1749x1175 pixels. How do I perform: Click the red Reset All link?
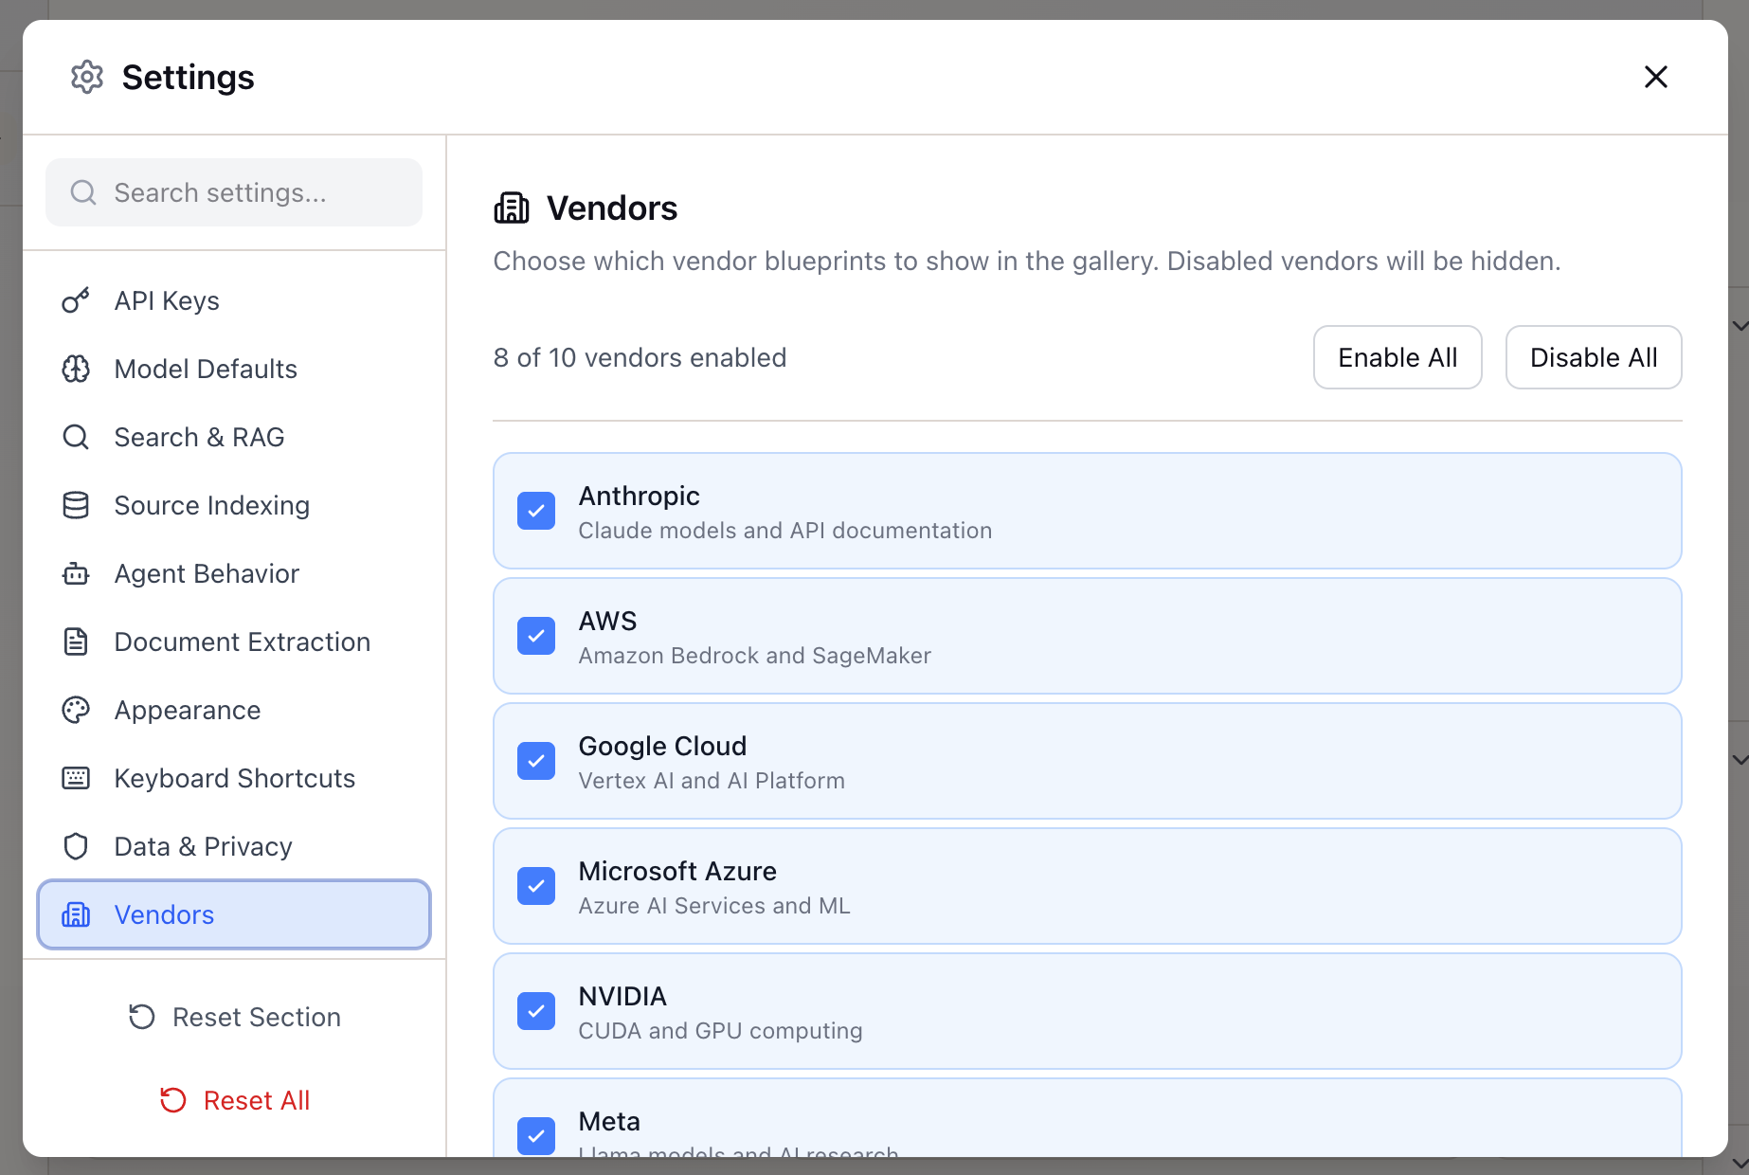tap(234, 1099)
